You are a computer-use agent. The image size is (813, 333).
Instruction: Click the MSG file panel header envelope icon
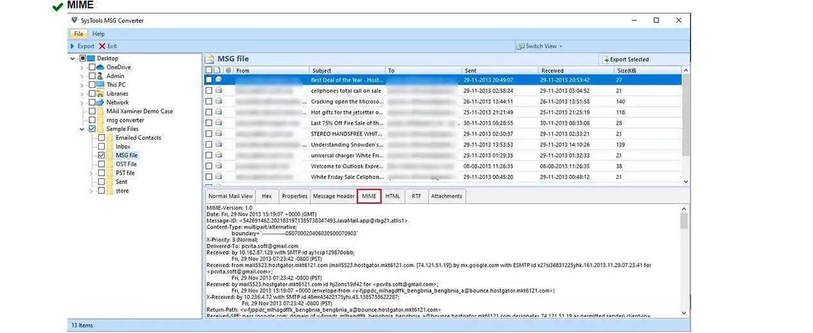click(210, 59)
